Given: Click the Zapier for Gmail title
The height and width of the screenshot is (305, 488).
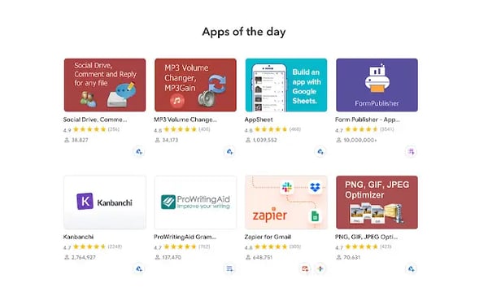Looking at the screenshot, I should [x=268, y=237].
